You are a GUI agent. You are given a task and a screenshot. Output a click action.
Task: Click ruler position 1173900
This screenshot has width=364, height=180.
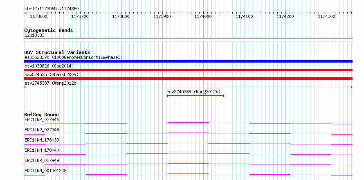pos(162,16)
